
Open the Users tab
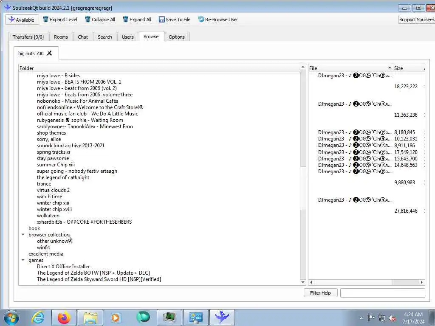pos(127,37)
